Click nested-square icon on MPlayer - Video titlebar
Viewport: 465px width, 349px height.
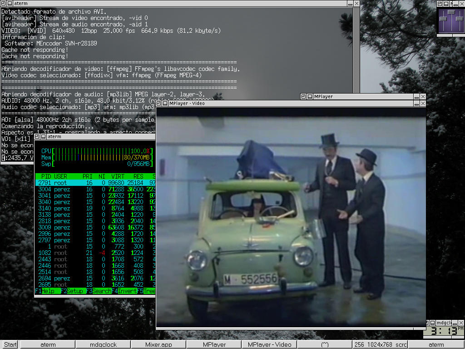[x=158, y=103]
